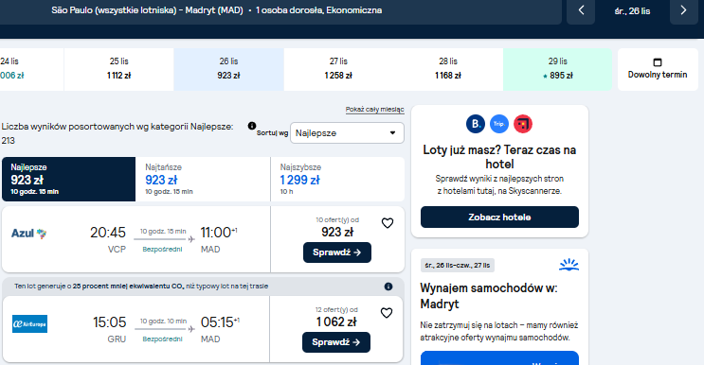The height and width of the screenshot is (365, 704).
Task: Click the red hotels partner logo icon
Action: [523, 124]
